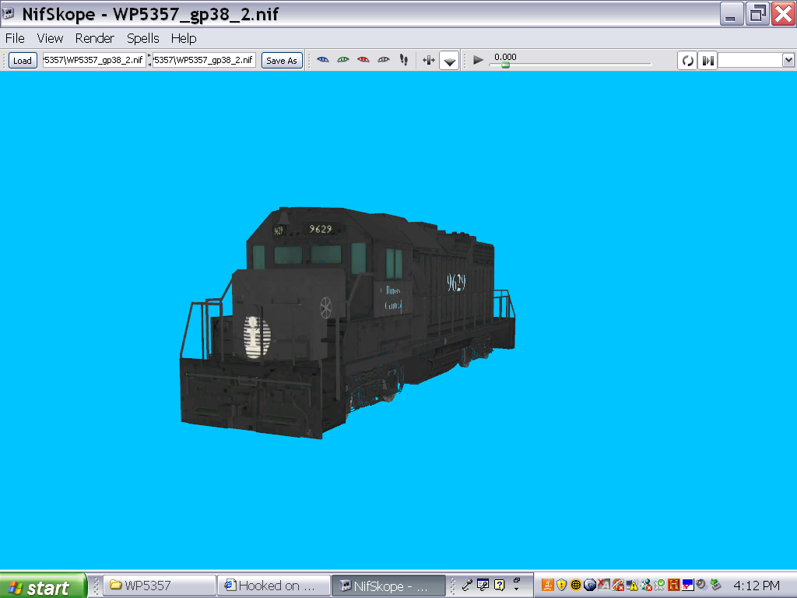Click the NifSkope taskbar button
The height and width of the screenshot is (598, 797).
coord(388,586)
